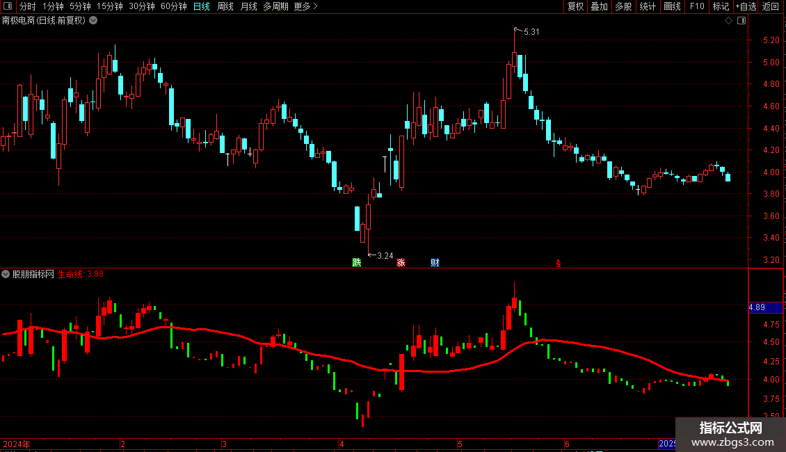Select the 60分钟 period tab
The height and width of the screenshot is (452, 786).
pos(173,6)
